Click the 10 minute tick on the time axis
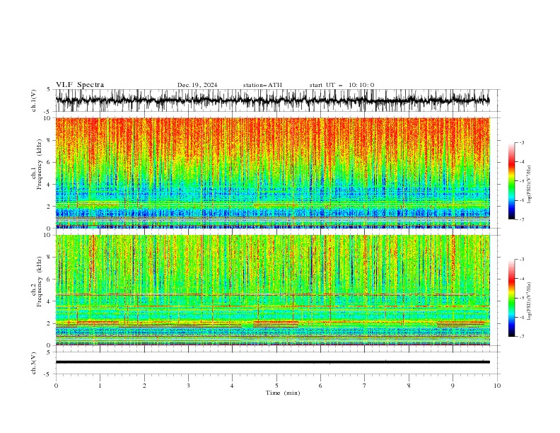 (497, 386)
